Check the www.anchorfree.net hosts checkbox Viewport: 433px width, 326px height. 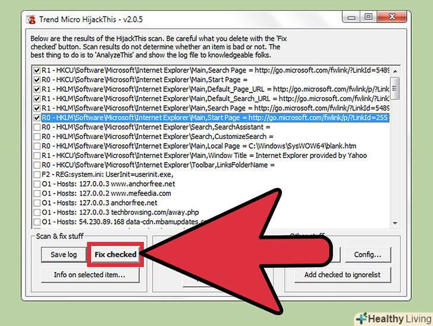[x=37, y=184]
